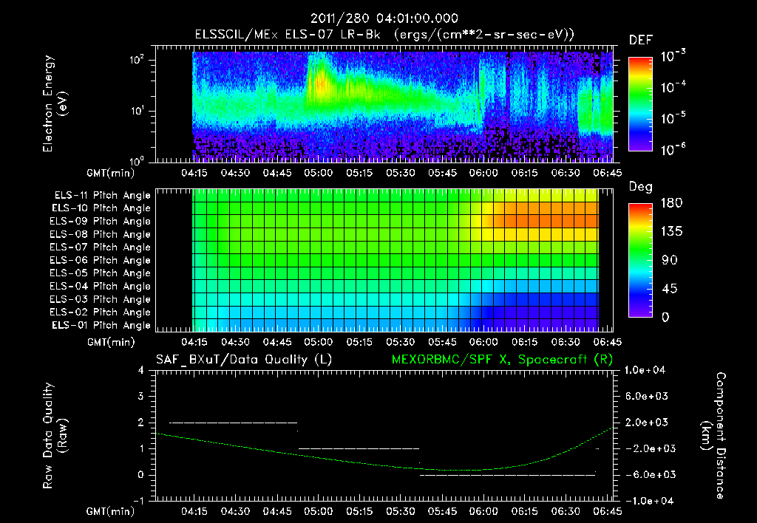Click the 05:30 tick under the data quality plot
This screenshot has height=523, width=757.
tap(401, 511)
